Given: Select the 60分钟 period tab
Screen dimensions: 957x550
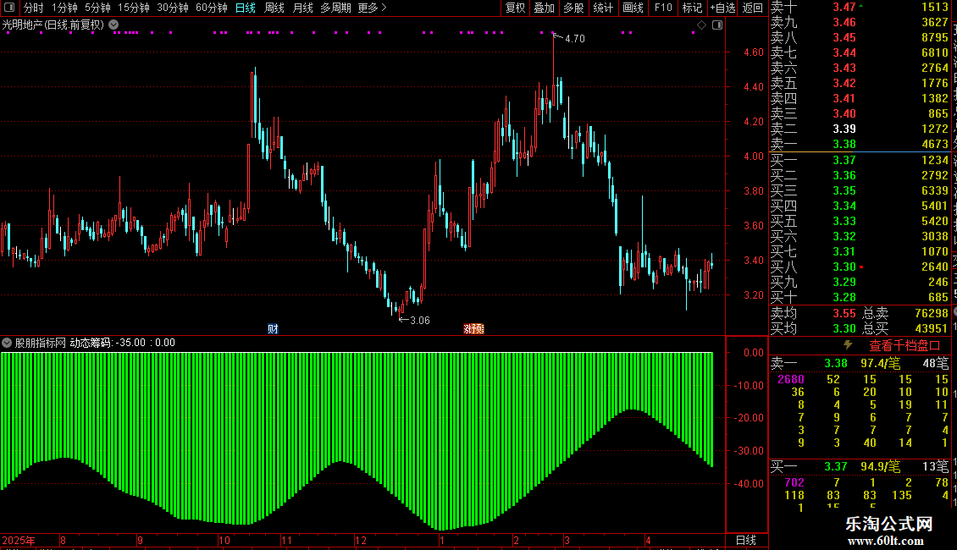Looking at the screenshot, I should 212,8.
